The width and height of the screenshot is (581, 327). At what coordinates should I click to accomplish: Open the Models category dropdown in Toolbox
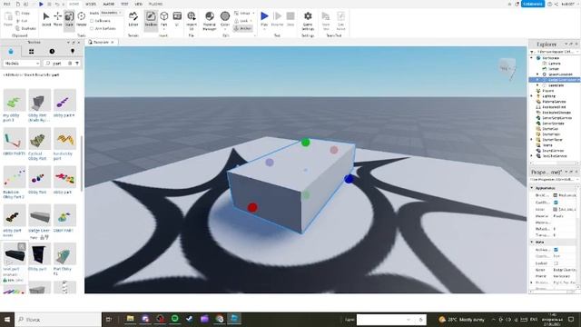[x=22, y=64]
